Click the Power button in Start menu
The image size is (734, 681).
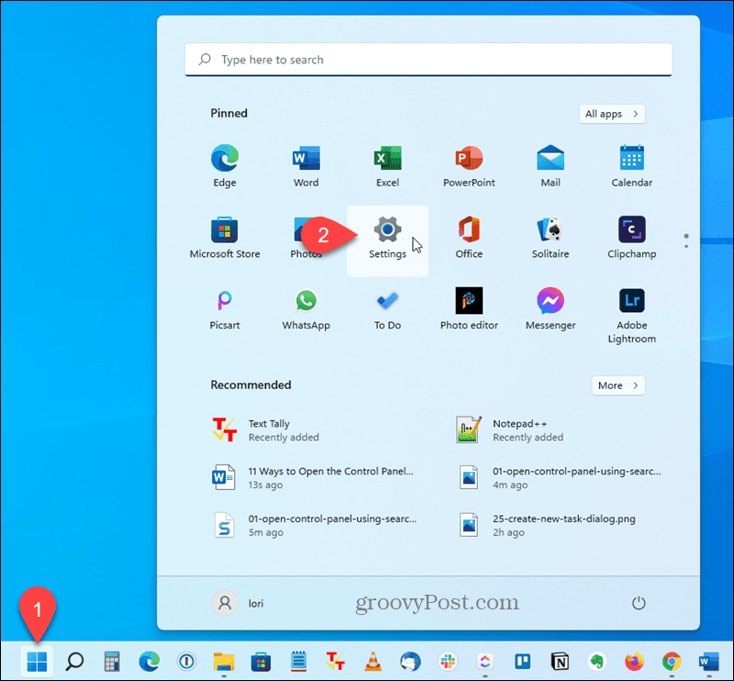(639, 603)
